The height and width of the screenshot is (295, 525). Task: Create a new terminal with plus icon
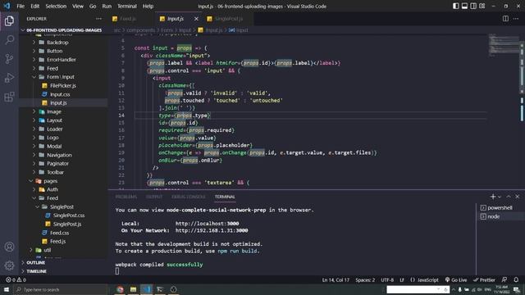coord(493,197)
